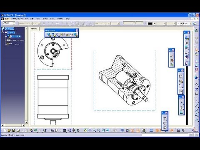The height and width of the screenshot is (150, 200).
Task: Open the color dropdown arrow beside the black swatch
Action: [155, 24]
